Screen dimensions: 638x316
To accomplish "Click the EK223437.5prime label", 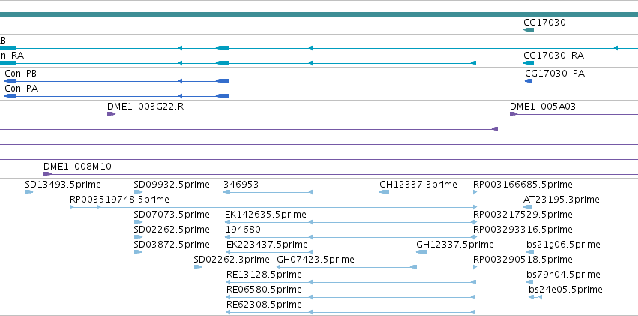I will [267, 245].
